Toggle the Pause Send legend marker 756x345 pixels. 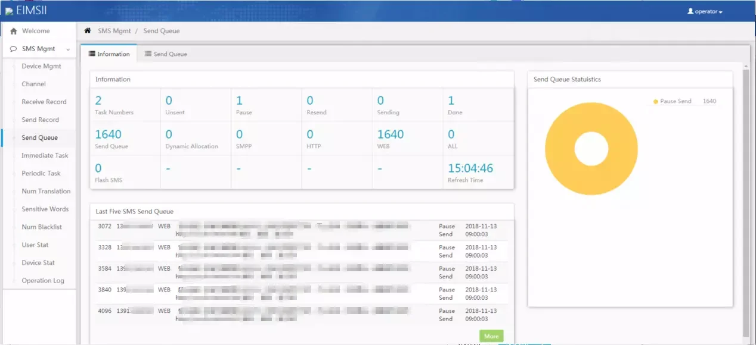656,102
